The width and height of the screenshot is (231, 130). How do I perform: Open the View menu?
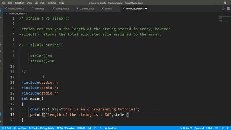tap(29, 3)
